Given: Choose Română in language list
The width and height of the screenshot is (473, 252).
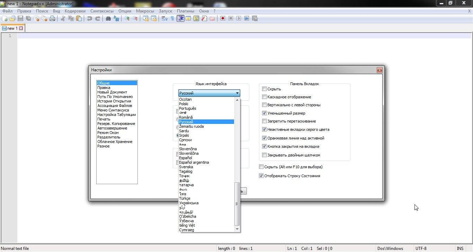Looking at the screenshot, I should (x=206, y=117).
